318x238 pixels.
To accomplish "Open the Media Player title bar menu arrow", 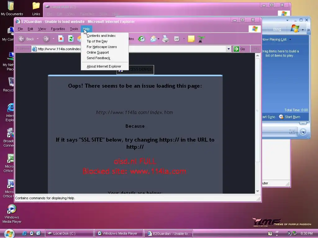I will pyautogui.click(x=287, y=20).
